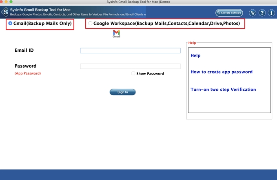Click the yellow minimize window button

(x=6, y=2)
